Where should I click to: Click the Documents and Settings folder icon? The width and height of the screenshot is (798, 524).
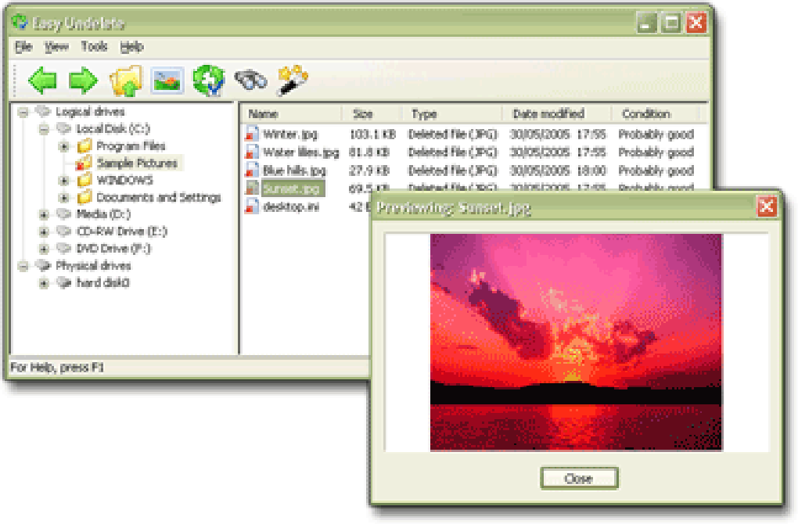point(84,197)
